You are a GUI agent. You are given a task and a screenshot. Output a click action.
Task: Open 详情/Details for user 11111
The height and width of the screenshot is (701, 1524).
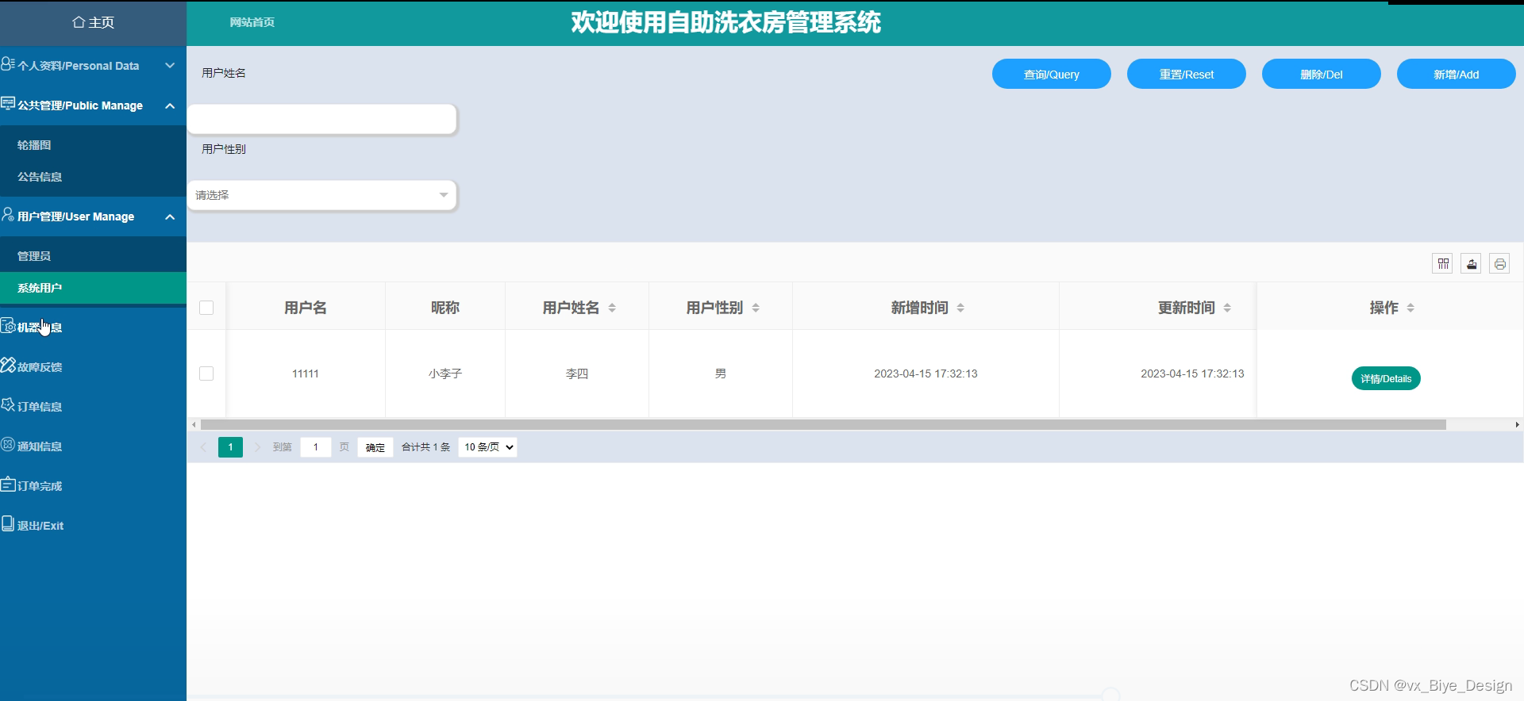pos(1386,378)
